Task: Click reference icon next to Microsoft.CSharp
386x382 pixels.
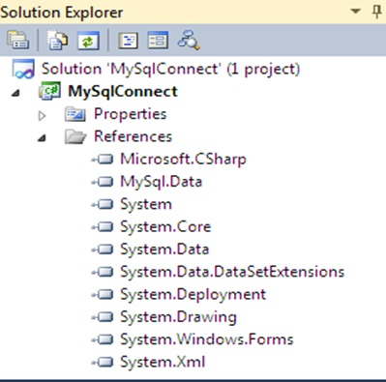Action: coord(103,160)
